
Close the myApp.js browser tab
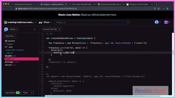pyautogui.click(x=66, y=4)
